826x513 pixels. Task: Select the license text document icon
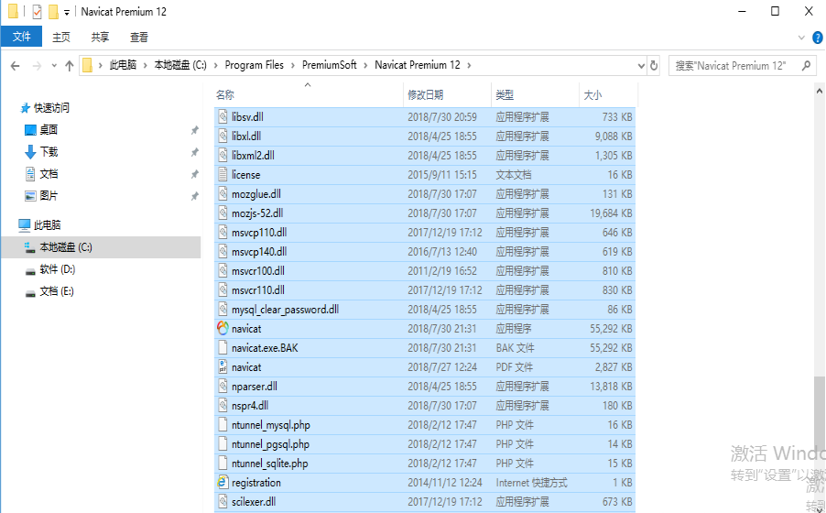pyautogui.click(x=223, y=175)
